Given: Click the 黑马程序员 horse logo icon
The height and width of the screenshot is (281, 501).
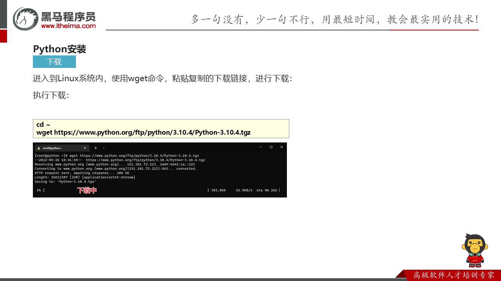Looking at the screenshot, I should 25,19.
